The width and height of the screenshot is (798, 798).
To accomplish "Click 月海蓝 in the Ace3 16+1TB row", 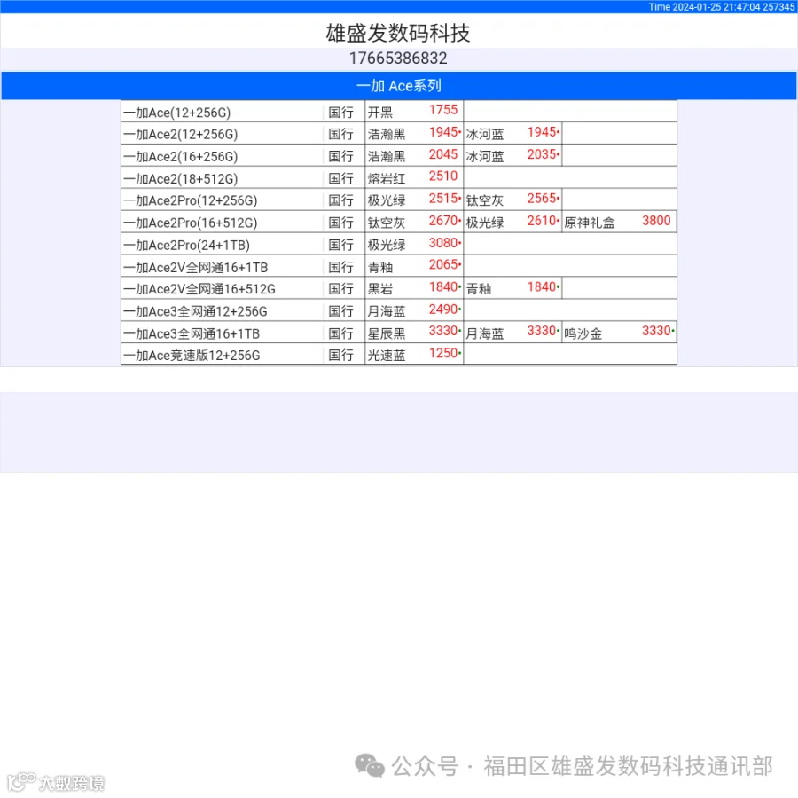I will (485, 333).
